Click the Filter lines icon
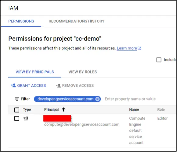This screenshot has height=152, width=177. click(17, 99)
